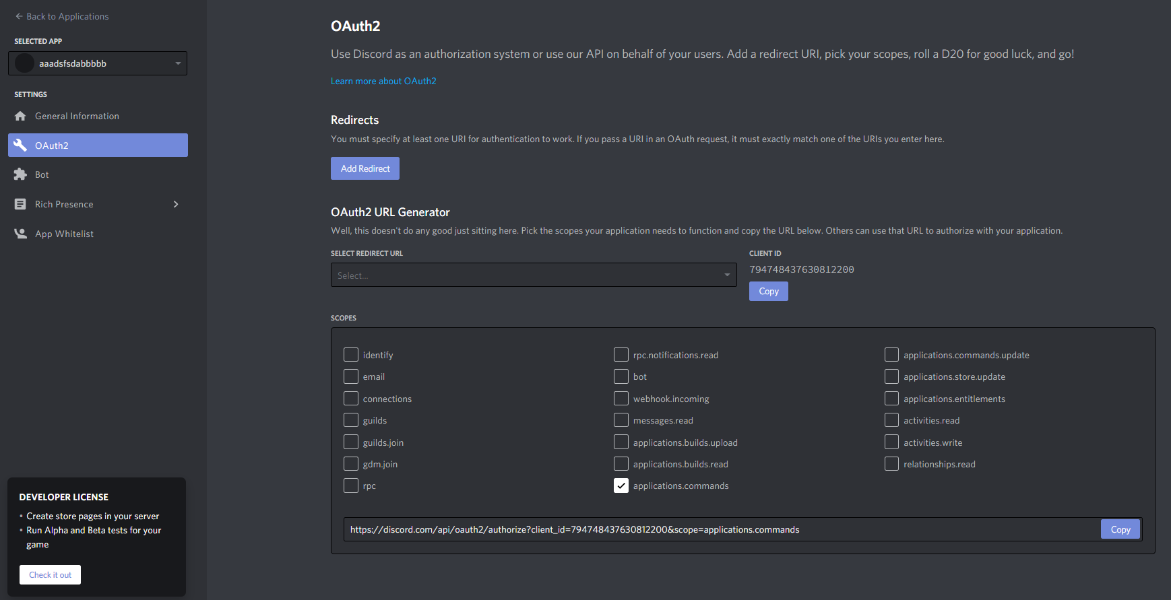The image size is (1171, 600).
Task: Click the Rich Presence document icon
Action: (x=20, y=204)
